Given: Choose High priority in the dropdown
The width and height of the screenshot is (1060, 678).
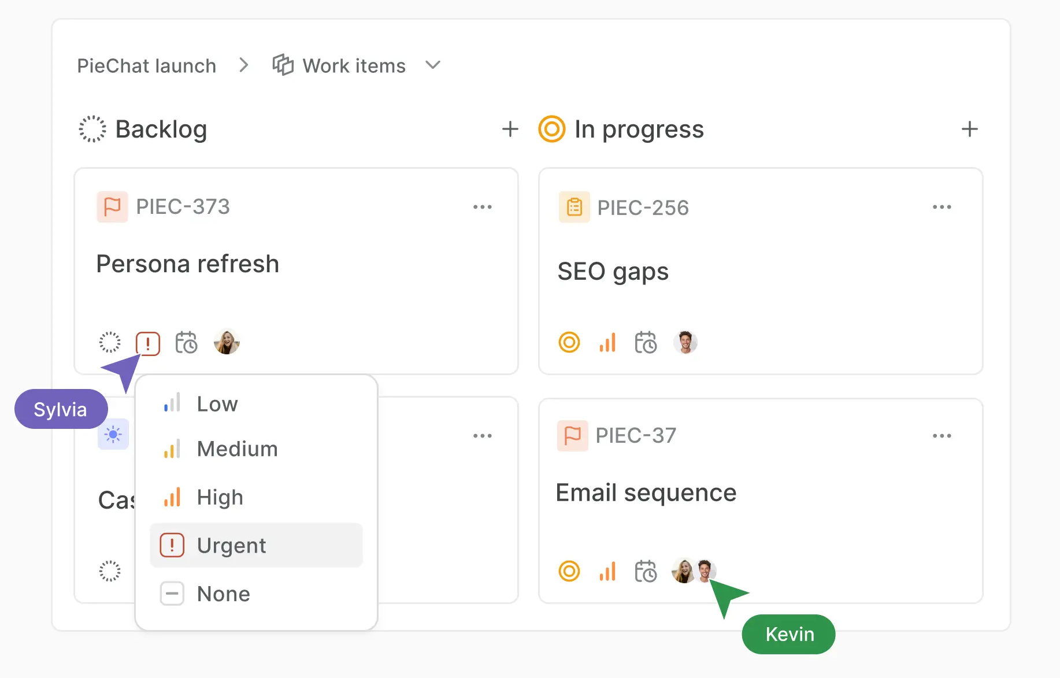Looking at the screenshot, I should point(220,497).
